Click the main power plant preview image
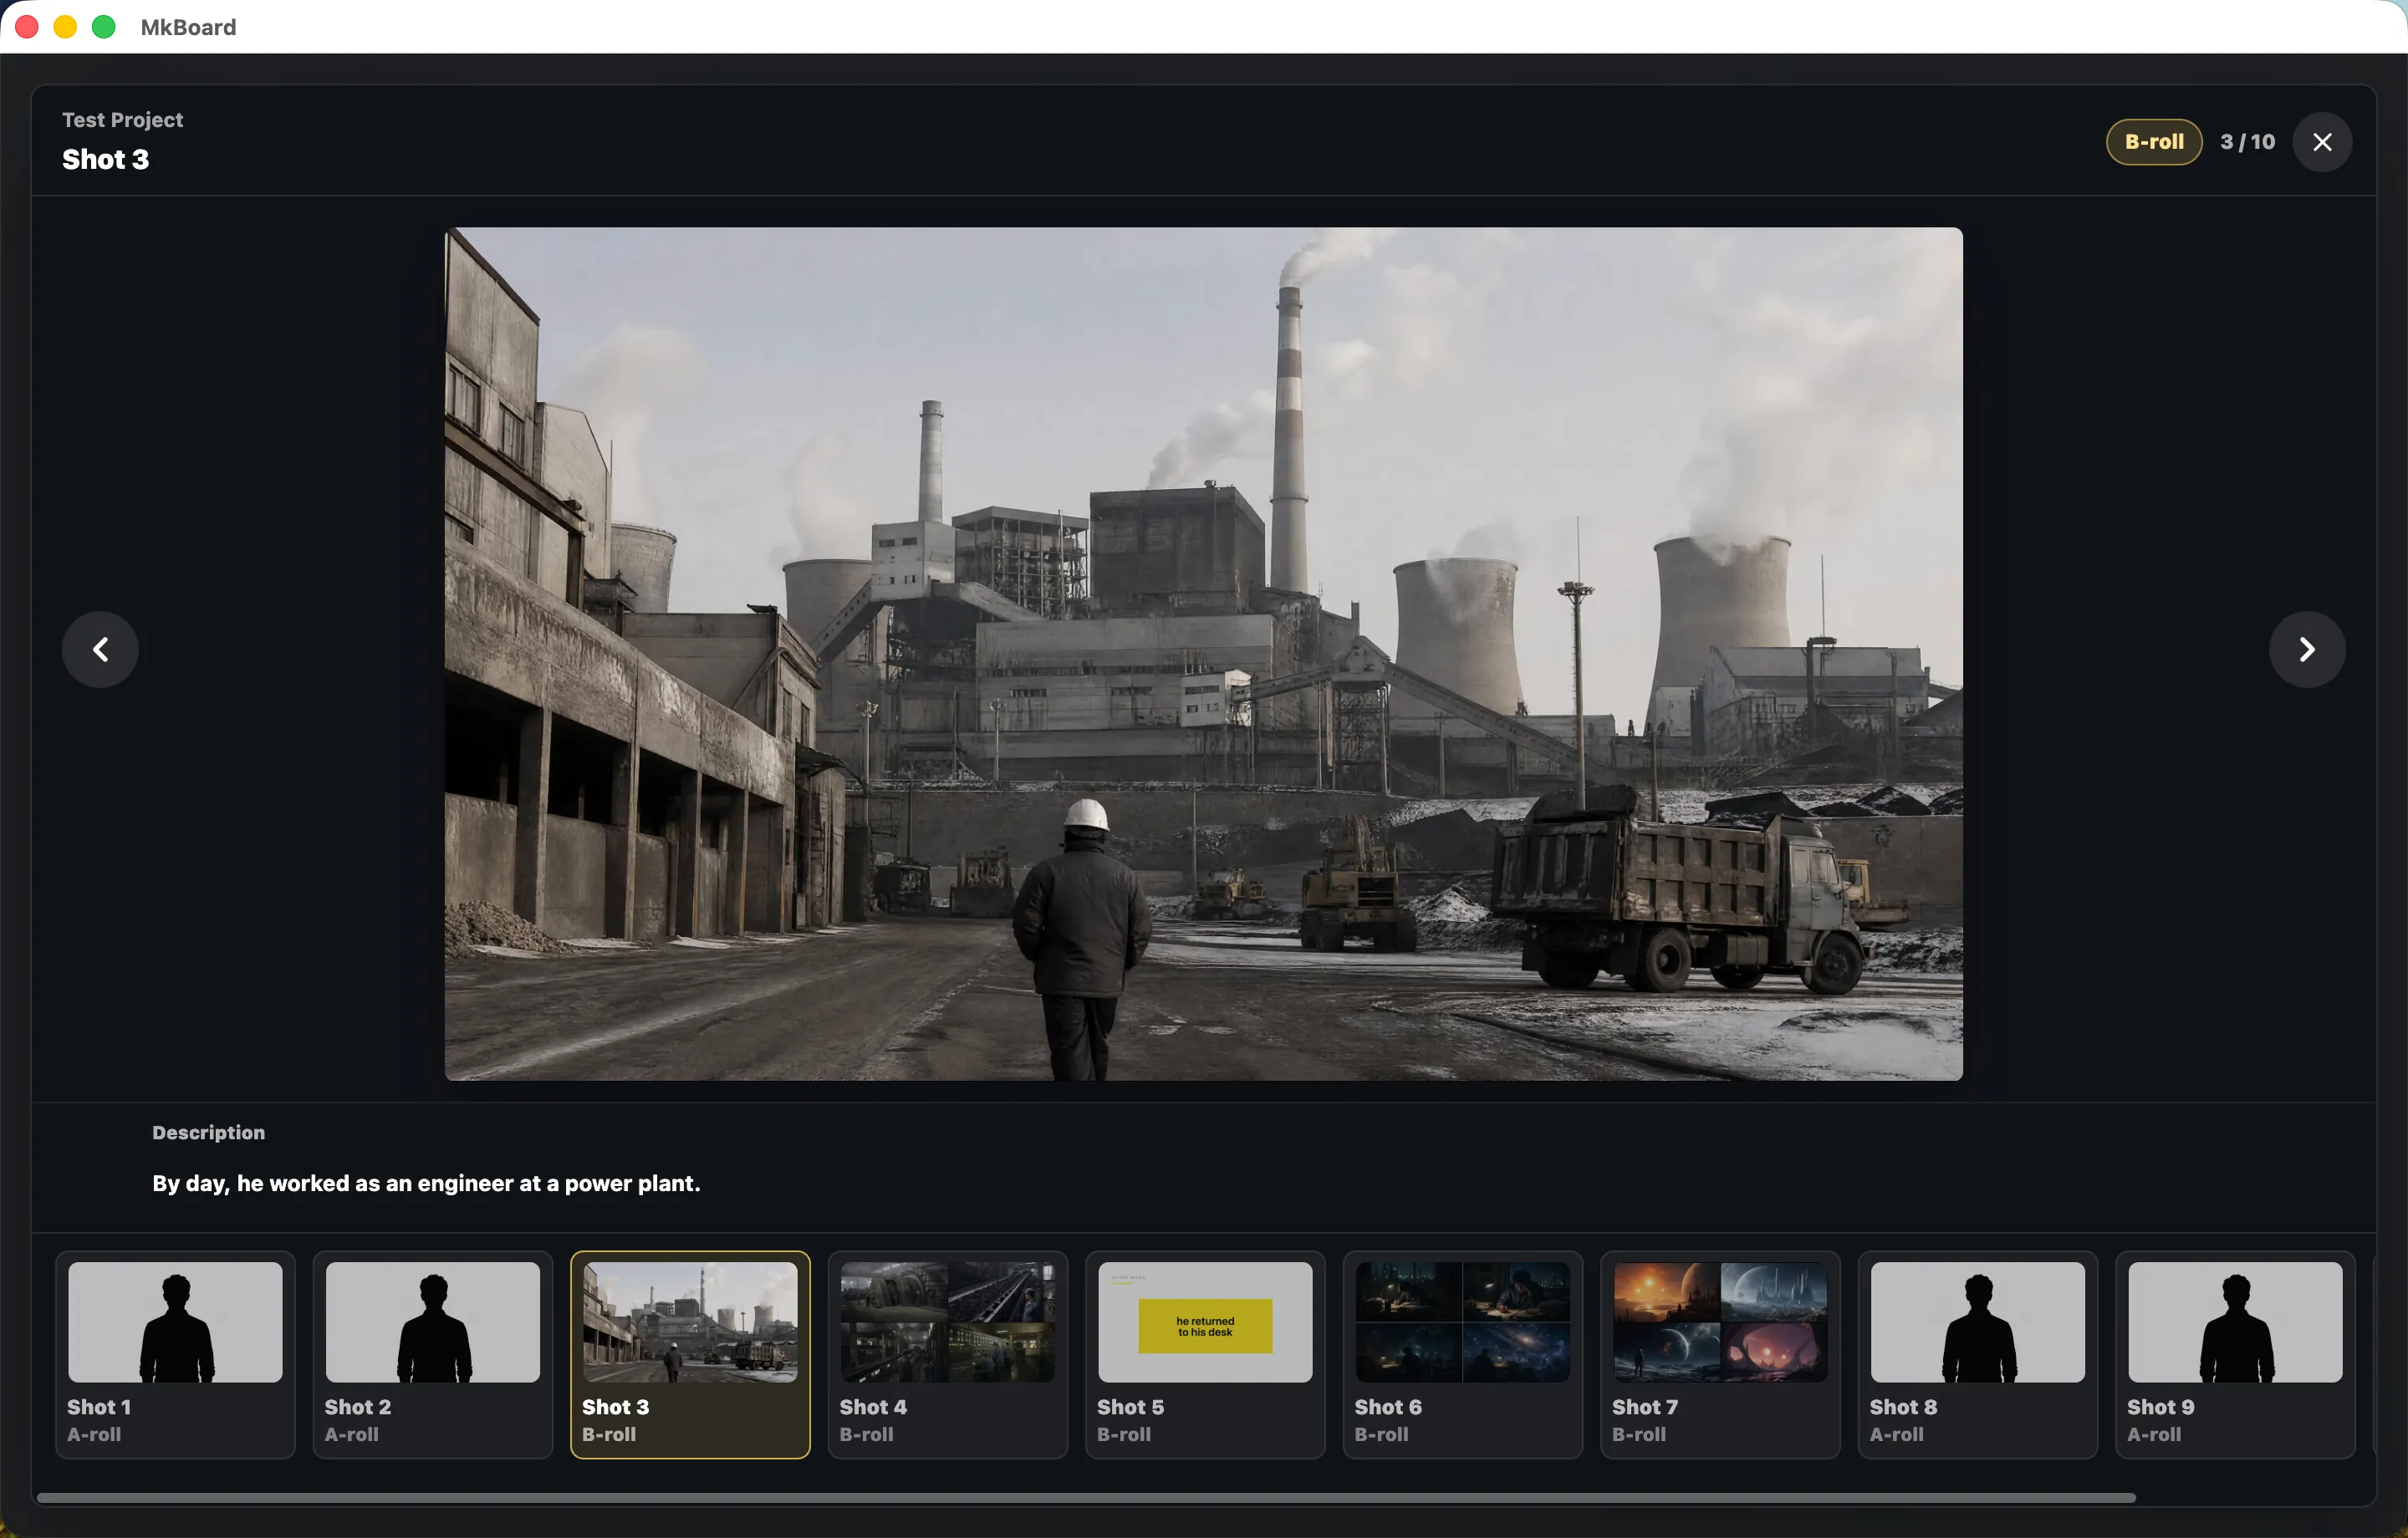Screen dimensions: 2408x1538 [1203, 653]
